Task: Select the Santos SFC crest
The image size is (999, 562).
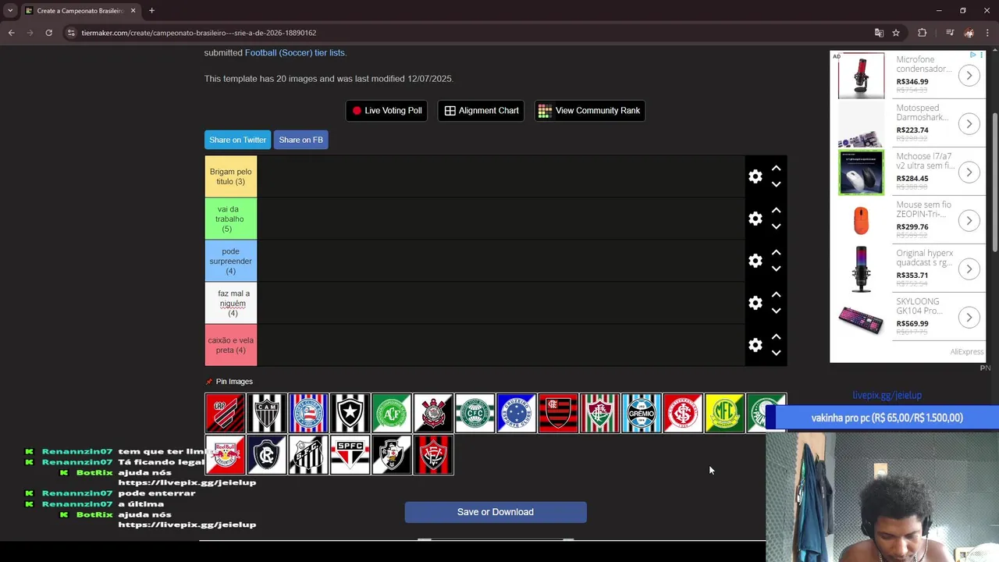Action: pyautogui.click(x=308, y=455)
